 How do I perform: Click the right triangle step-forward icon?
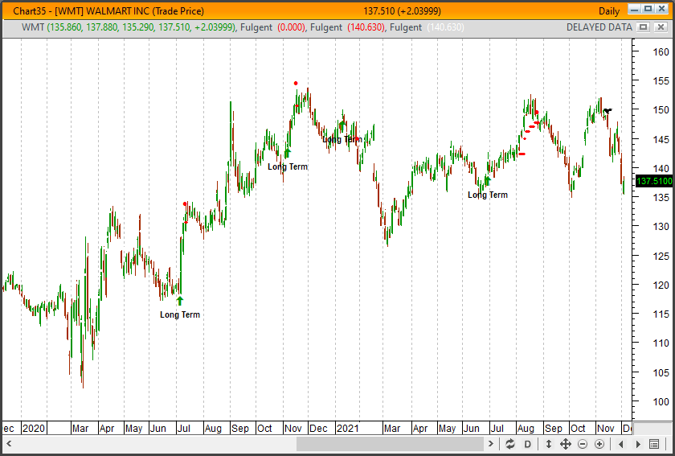[638, 444]
